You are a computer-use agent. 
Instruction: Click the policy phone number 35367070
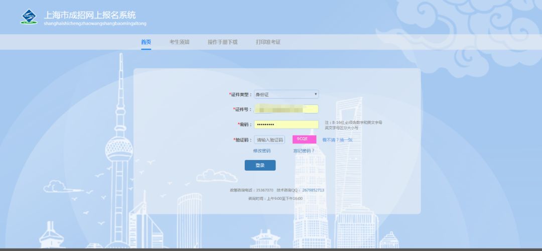coord(264,190)
